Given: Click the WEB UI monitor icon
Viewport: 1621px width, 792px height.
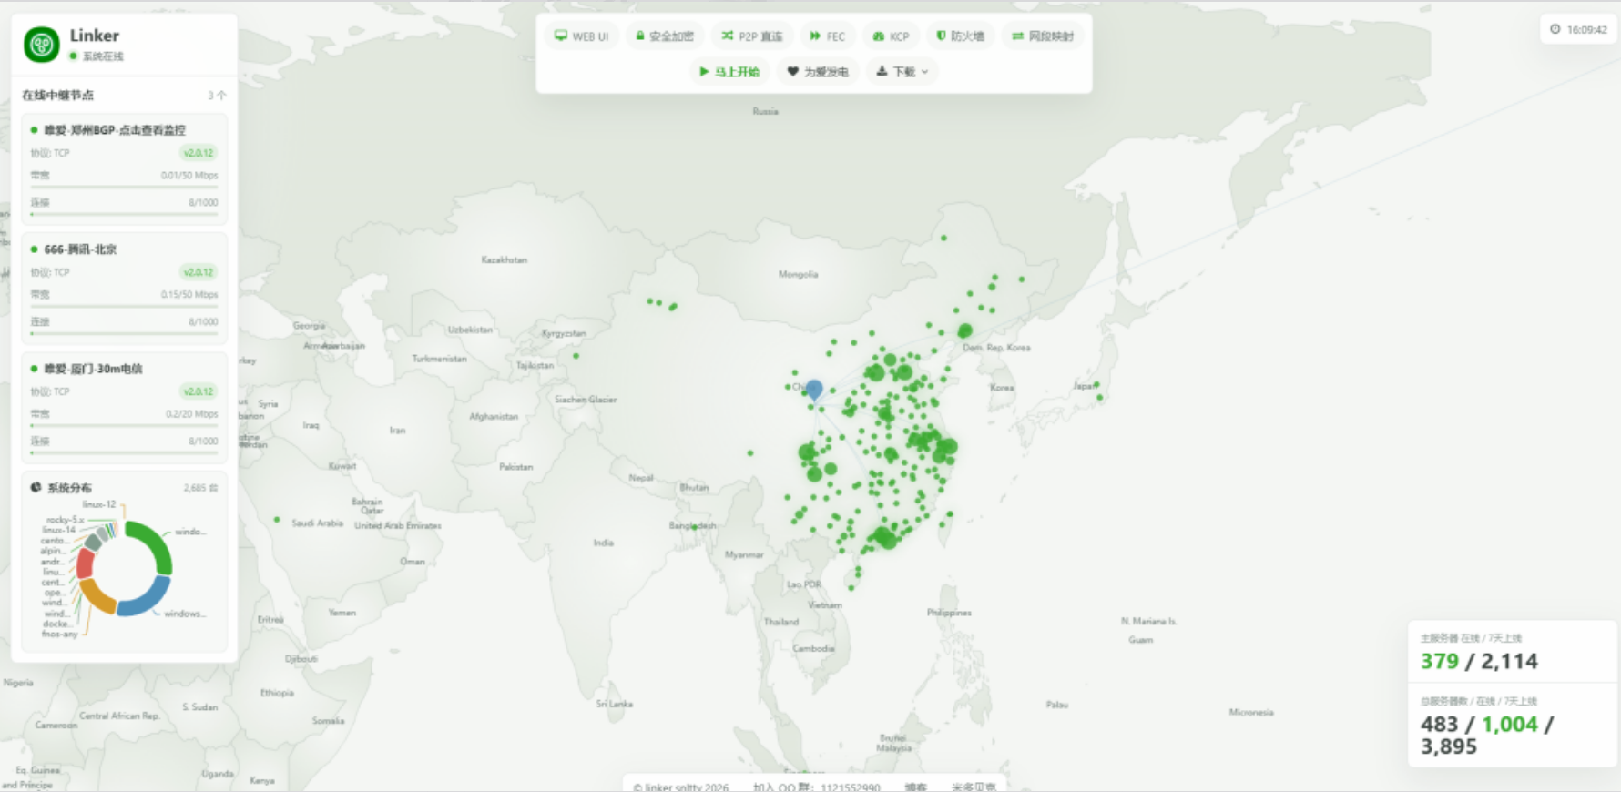Looking at the screenshot, I should (561, 36).
